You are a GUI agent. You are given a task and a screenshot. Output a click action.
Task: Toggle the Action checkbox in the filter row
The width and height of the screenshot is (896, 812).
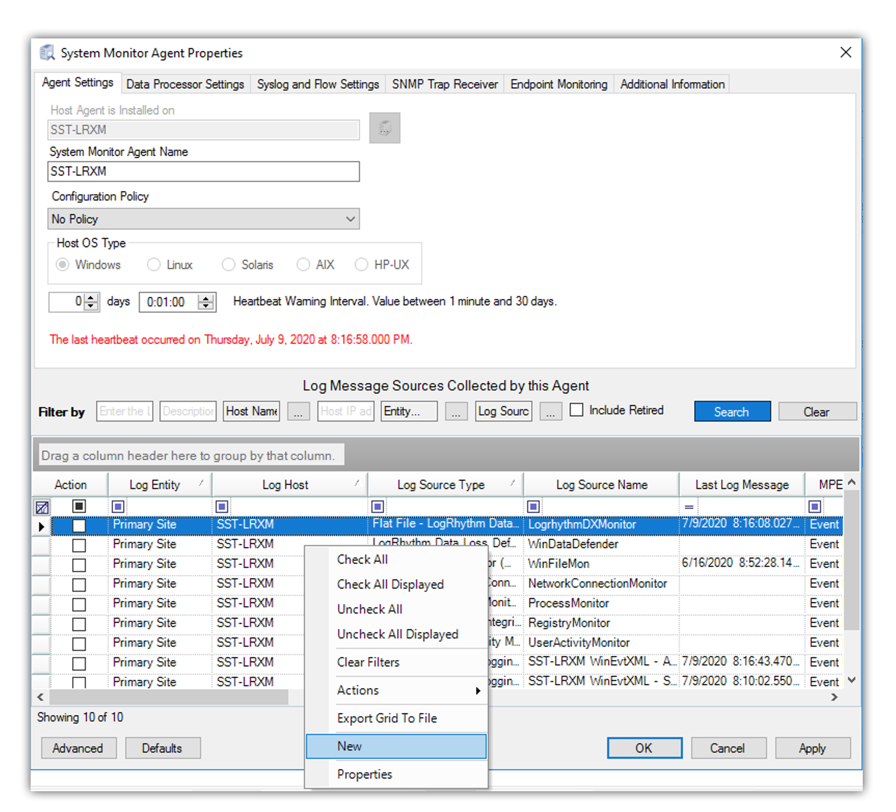pyautogui.click(x=79, y=506)
